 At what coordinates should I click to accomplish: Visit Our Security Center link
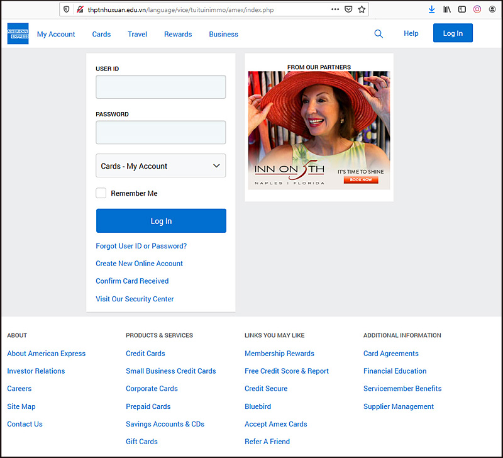(x=135, y=299)
